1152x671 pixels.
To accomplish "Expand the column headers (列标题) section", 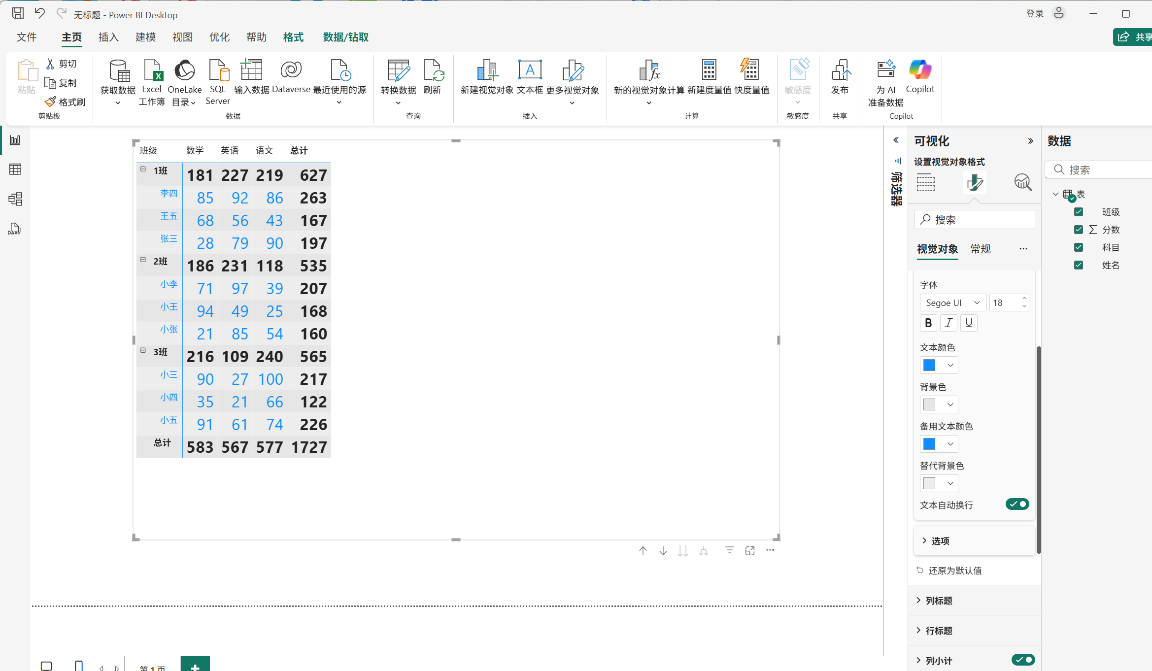I will (939, 601).
